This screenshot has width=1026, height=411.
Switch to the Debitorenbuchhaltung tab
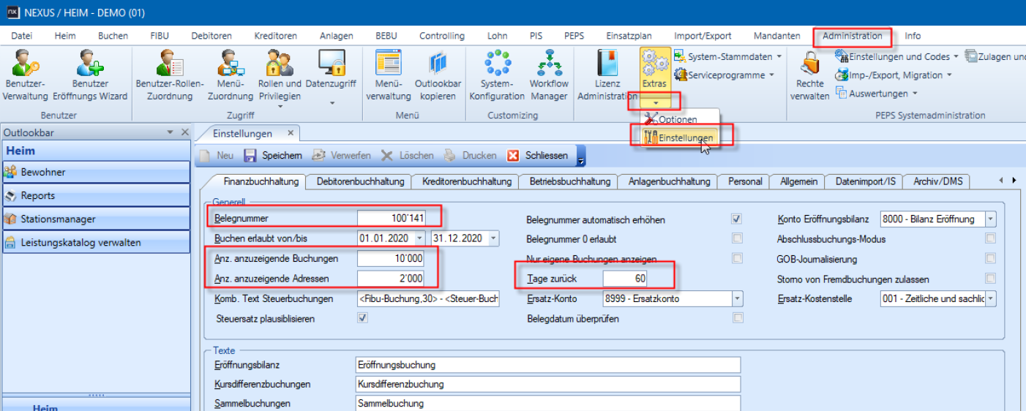pos(359,181)
